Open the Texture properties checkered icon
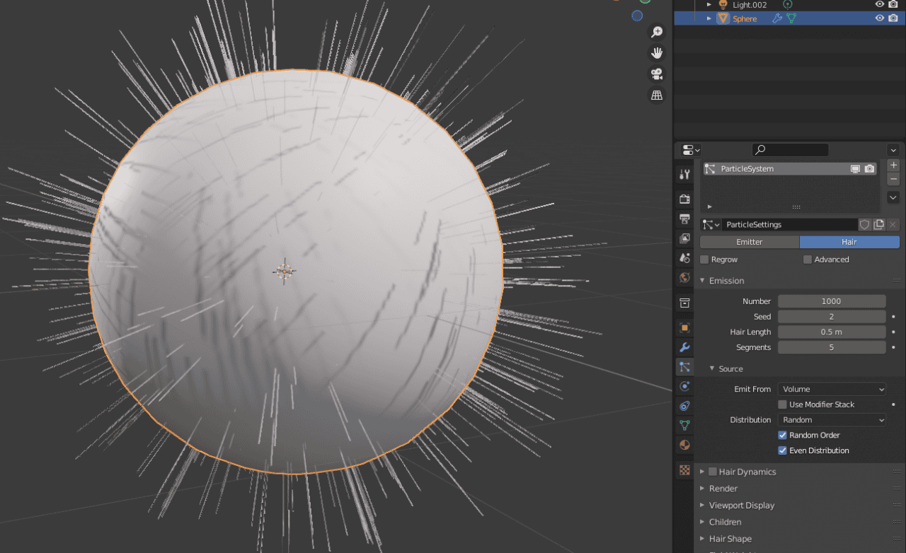 (x=684, y=470)
